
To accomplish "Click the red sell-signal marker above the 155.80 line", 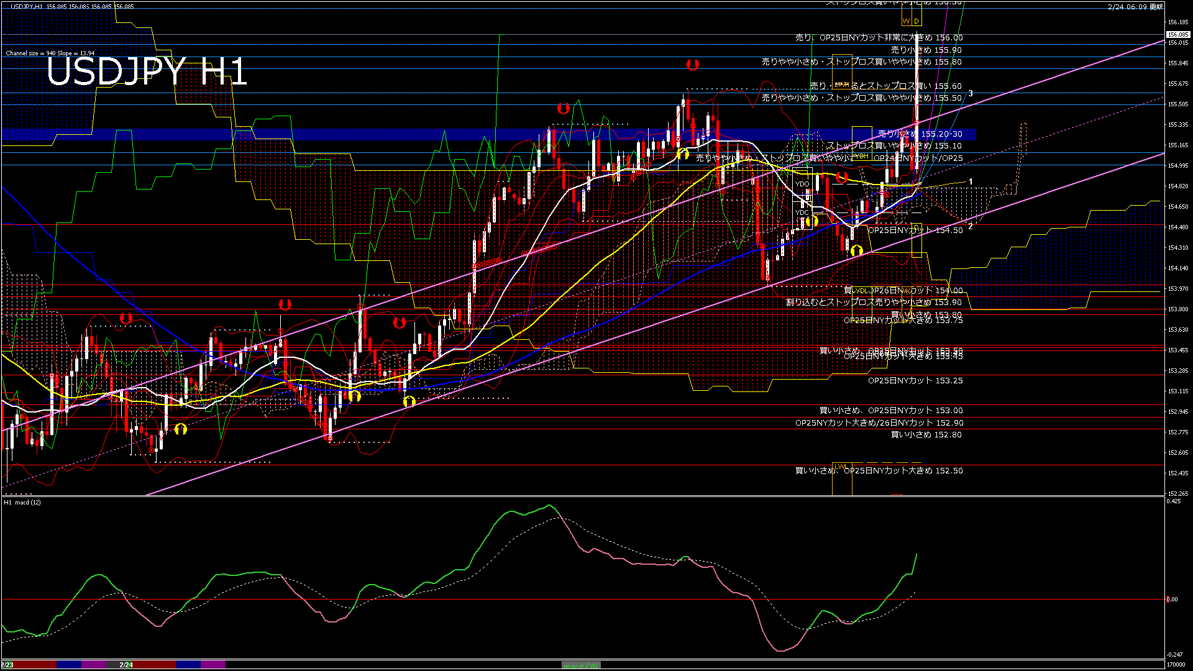I will [692, 65].
